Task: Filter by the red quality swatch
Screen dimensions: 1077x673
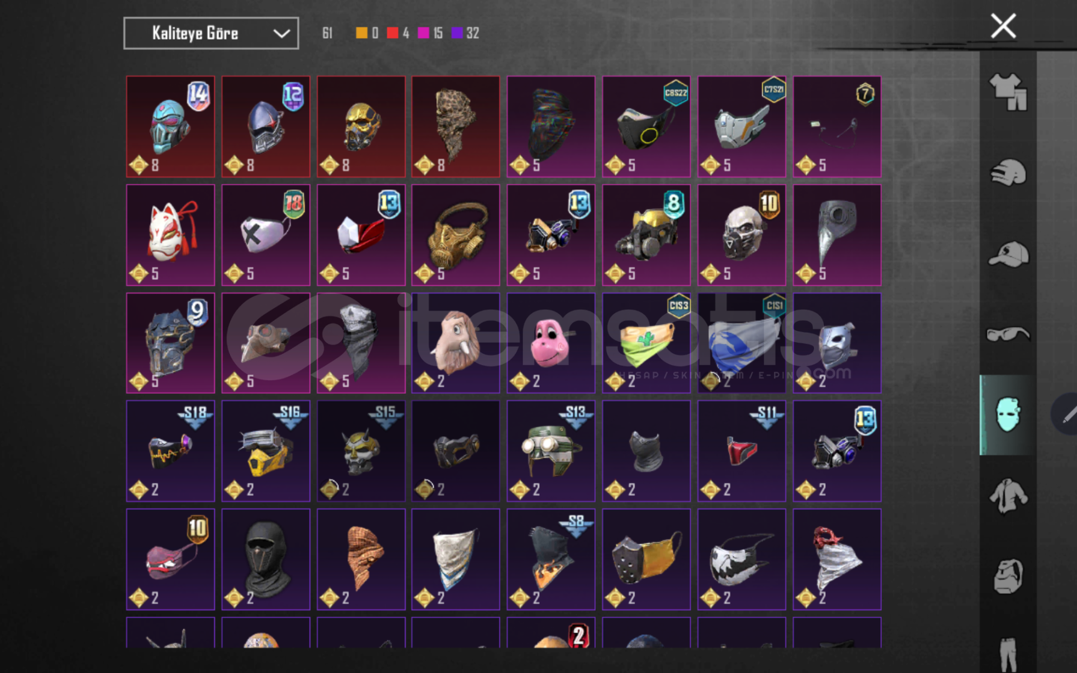Action: pyautogui.click(x=392, y=33)
